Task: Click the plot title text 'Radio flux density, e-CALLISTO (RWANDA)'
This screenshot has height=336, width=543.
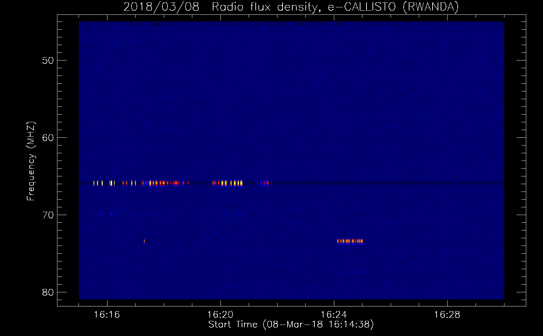Action: click(335, 7)
